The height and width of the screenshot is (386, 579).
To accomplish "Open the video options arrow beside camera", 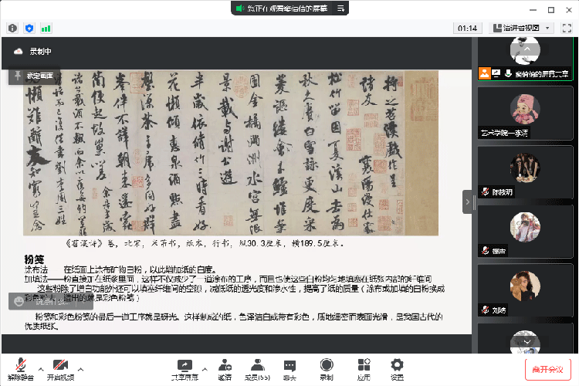I will tap(80, 362).
